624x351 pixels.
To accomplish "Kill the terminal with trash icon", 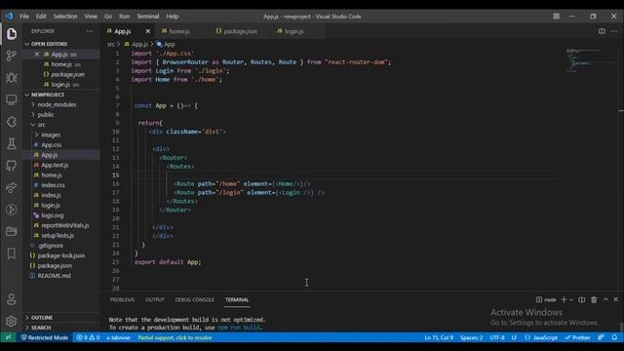I will (x=594, y=299).
